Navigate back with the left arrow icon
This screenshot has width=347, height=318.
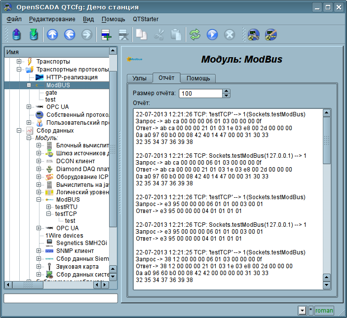pyautogui.click(x=69, y=35)
